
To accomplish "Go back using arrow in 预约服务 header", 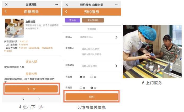I will (x=66, y=11).
